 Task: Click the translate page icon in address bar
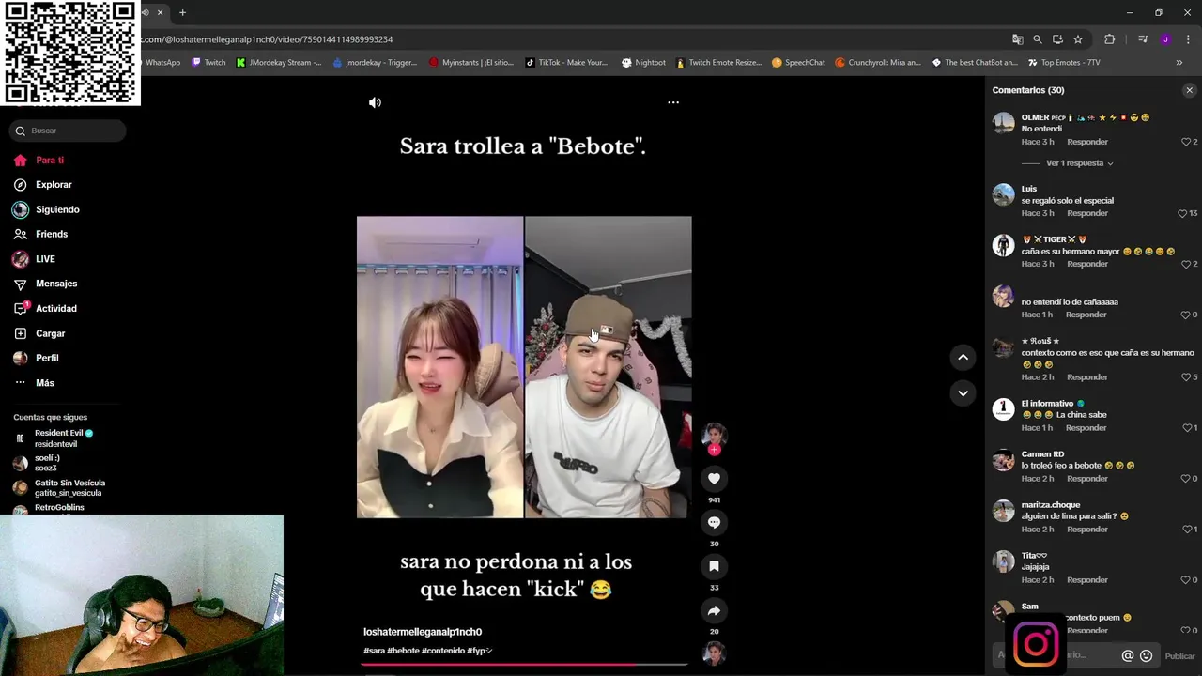1017,39
